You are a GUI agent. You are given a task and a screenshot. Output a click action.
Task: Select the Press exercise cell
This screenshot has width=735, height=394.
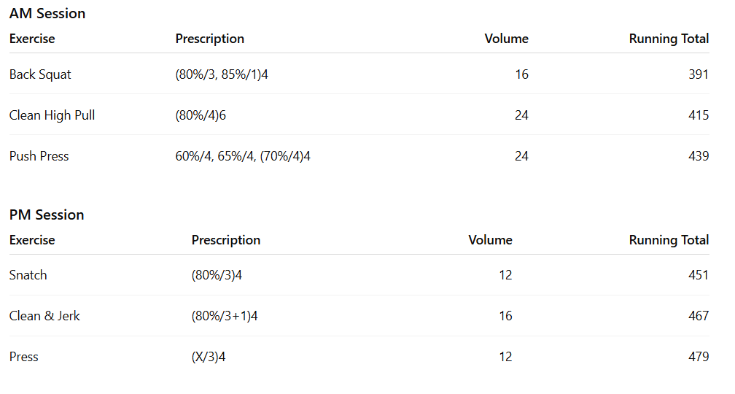(24, 357)
